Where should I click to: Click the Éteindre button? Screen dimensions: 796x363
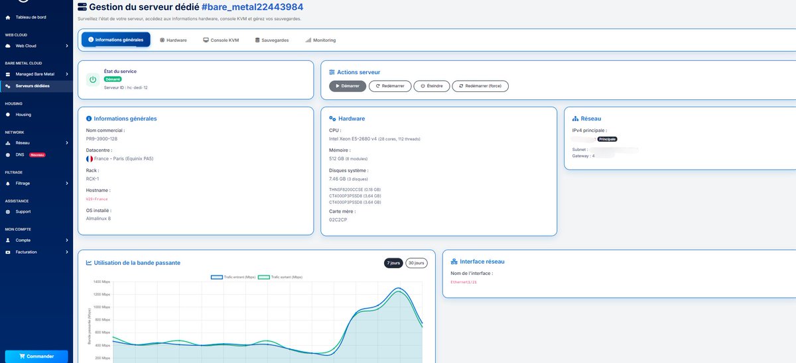point(432,86)
